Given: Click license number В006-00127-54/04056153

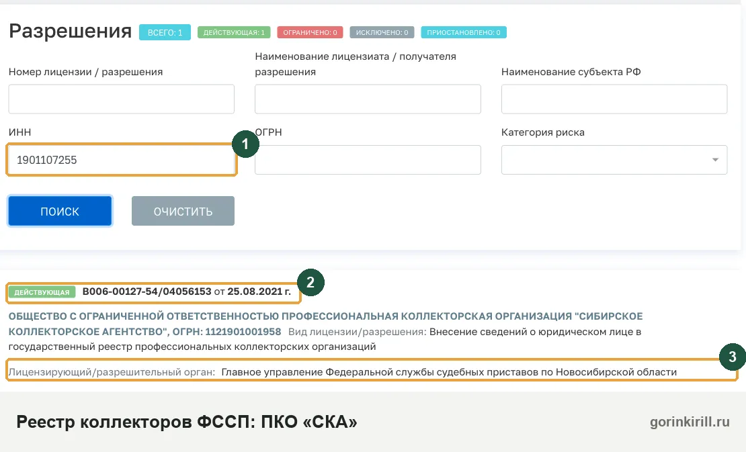Looking at the screenshot, I should (147, 291).
